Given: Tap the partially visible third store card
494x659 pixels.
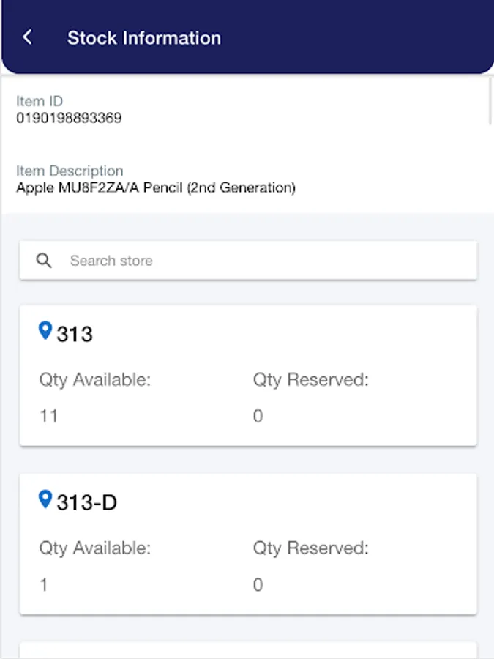Looking at the screenshot, I should pos(248,650).
